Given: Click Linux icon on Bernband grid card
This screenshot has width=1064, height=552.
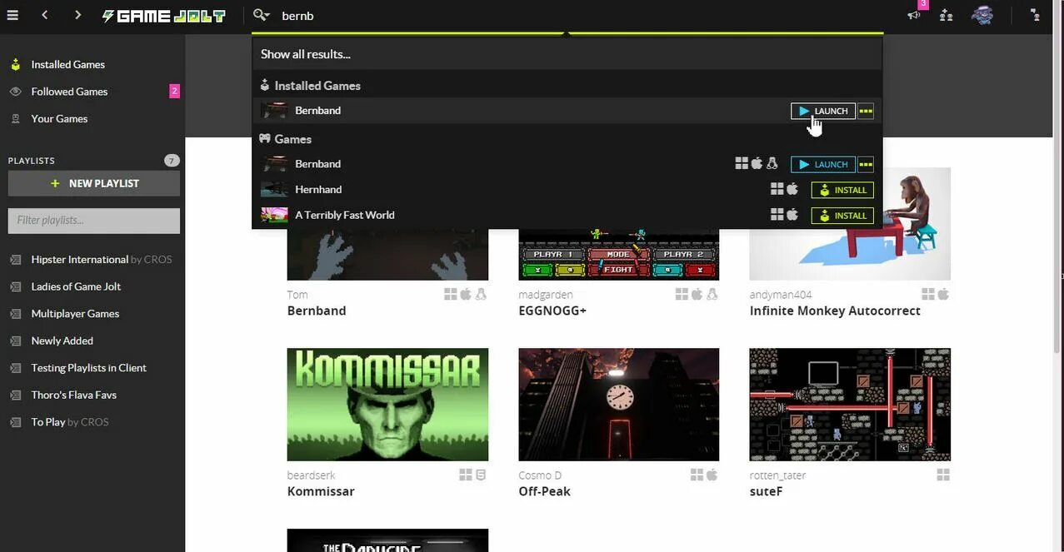Looking at the screenshot, I should point(481,294).
